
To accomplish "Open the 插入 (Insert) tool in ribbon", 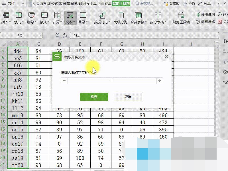I will coord(6,18).
